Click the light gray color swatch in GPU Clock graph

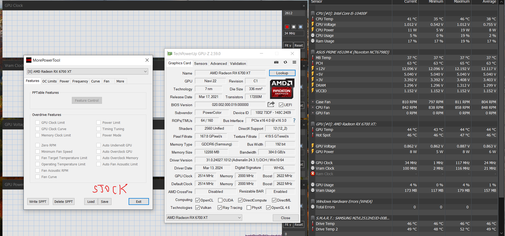pyautogui.click(x=294, y=27)
